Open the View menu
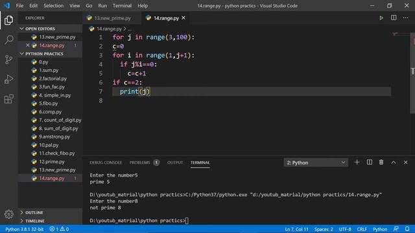Screen dimensions: 415x233 75,6
